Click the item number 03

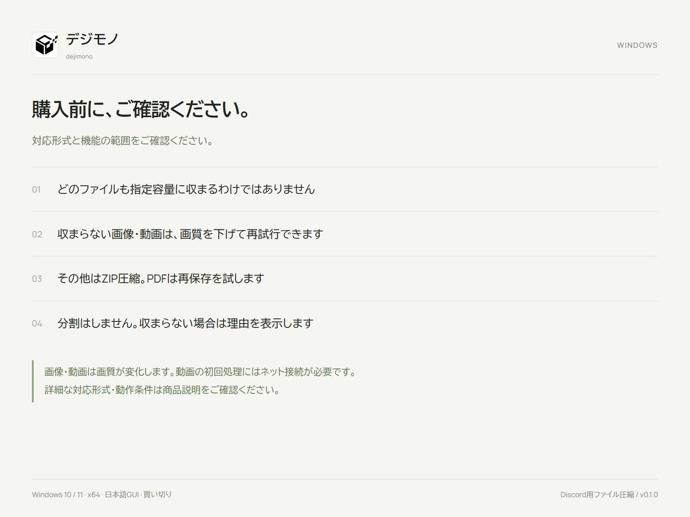[x=37, y=279]
